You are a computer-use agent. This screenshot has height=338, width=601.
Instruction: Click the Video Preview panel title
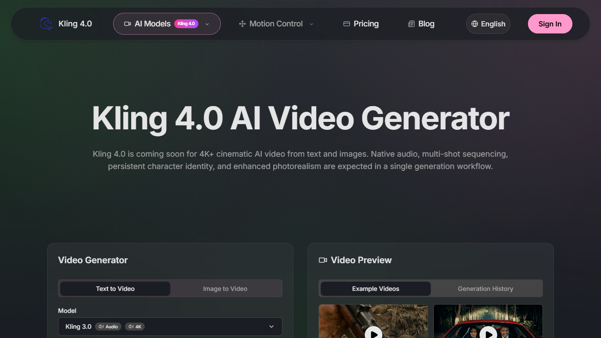(361, 260)
